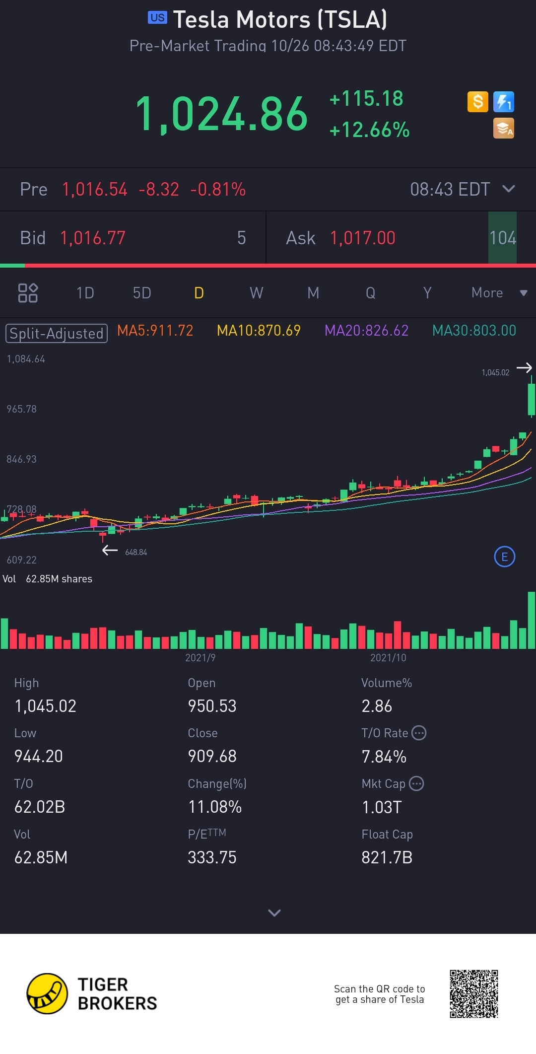Tap the +12.66% change value
The width and height of the screenshot is (536, 1054).
(370, 130)
